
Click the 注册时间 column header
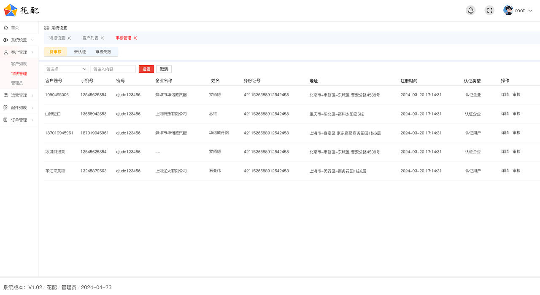point(409,80)
